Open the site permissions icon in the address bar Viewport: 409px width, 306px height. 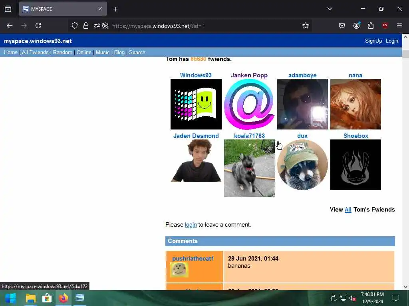pyautogui.click(x=97, y=25)
